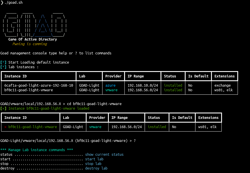Select the azure provider label

[x=111, y=85]
